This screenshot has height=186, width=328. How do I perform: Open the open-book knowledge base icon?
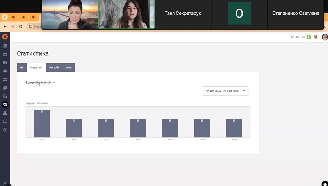(x=5, y=122)
